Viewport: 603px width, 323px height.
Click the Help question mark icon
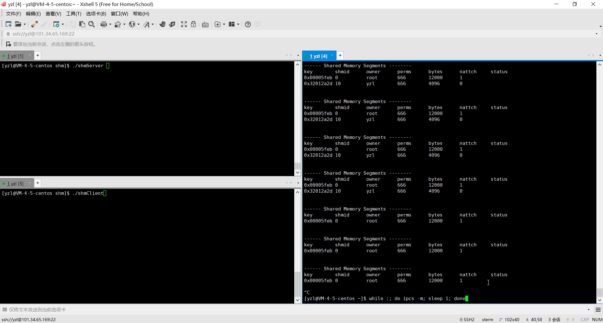tap(248, 24)
